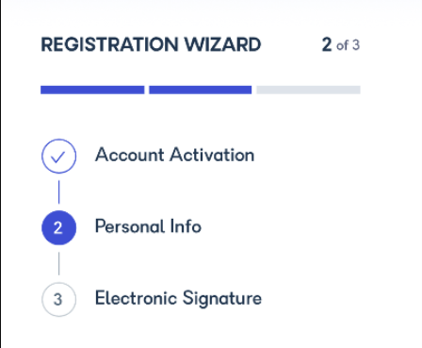The width and height of the screenshot is (422, 348).
Task: Click the large 2 in step counter
Action: pos(327,44)
